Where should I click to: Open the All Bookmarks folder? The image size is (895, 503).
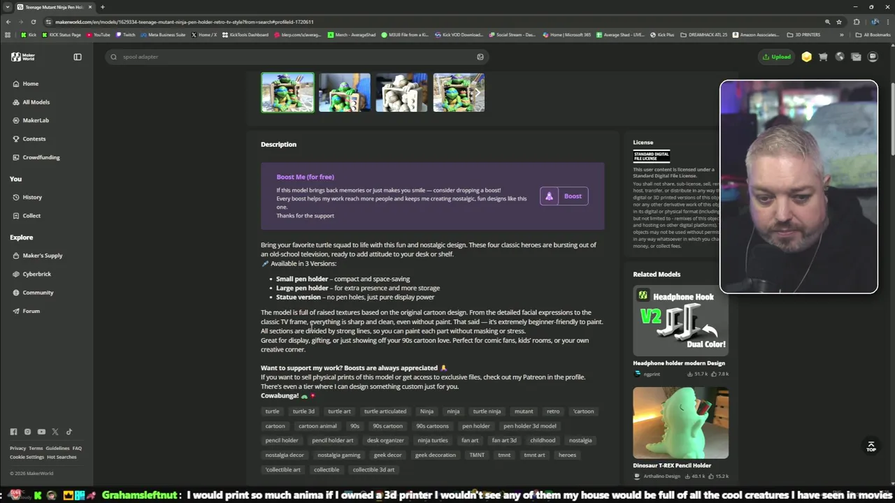click(873, 34)
